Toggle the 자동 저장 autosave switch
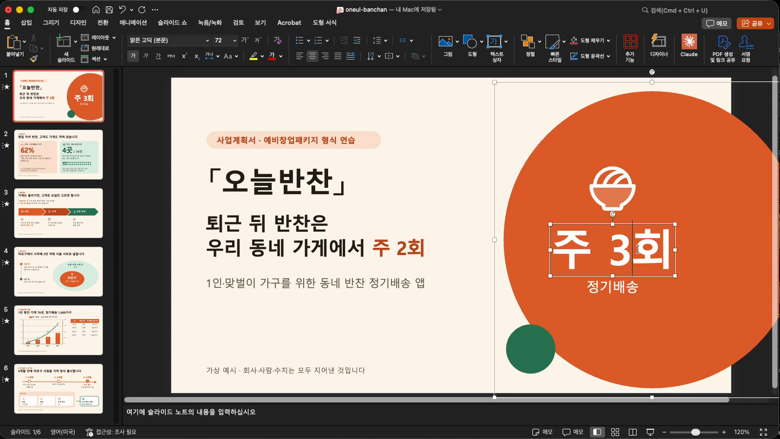 (x=78, y=10)
